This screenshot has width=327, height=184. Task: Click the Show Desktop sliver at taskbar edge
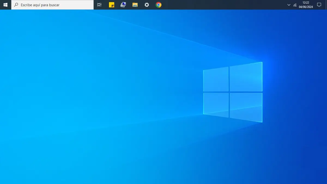pyautogui.click(x=326, y=5)
